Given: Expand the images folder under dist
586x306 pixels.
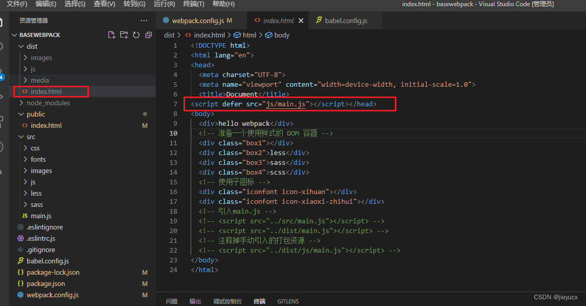Looking at the screenshot, I should [82, 58].
